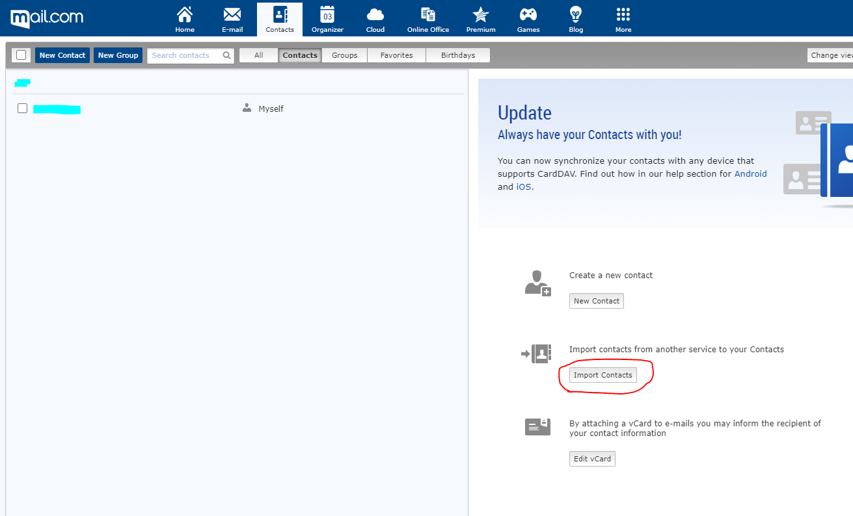Click 'Always have your Contacts with you!' text
This screenshot has width=853, height=516.
coord(589,135)
